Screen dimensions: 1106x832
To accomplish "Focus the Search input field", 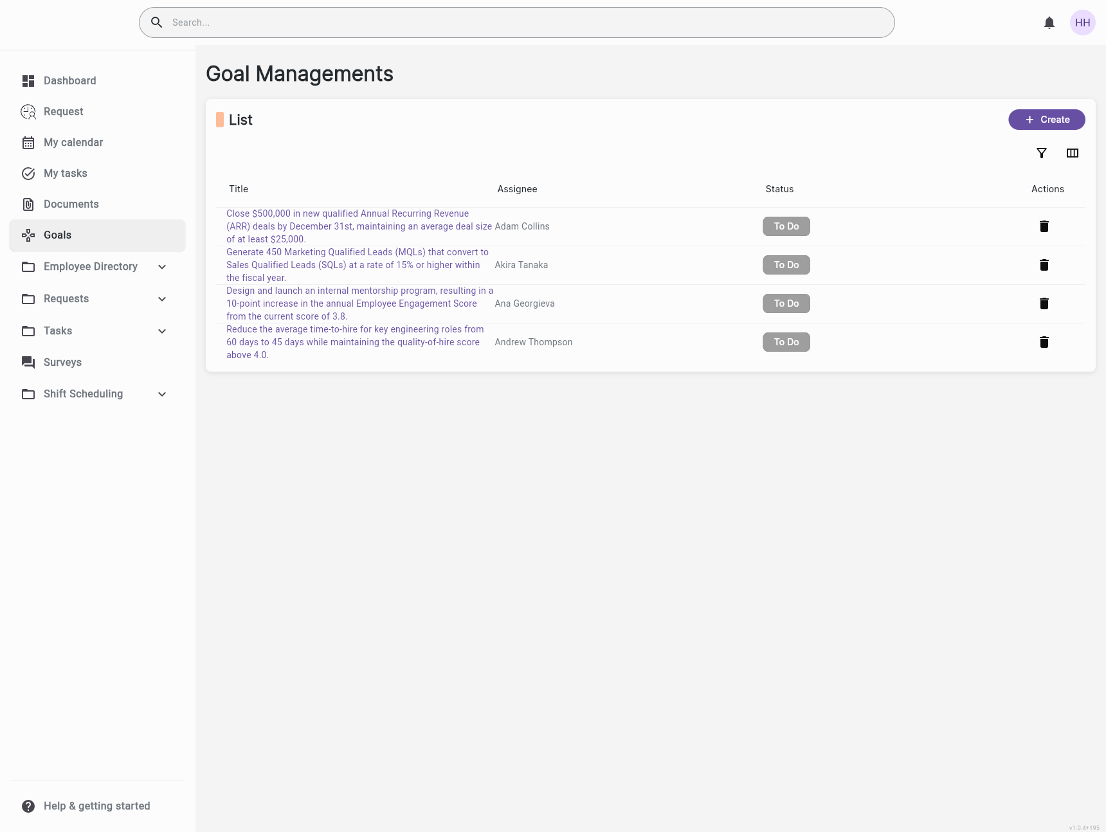I will tap(516, 23).
